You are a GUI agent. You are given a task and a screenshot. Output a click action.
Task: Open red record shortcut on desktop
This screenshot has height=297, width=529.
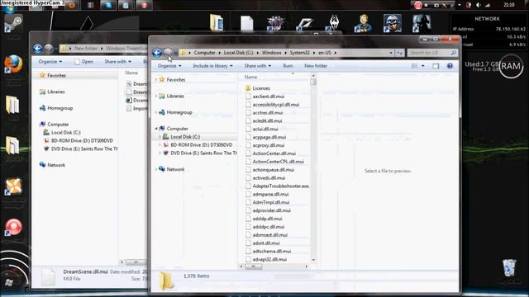click(x=13, y=227)
